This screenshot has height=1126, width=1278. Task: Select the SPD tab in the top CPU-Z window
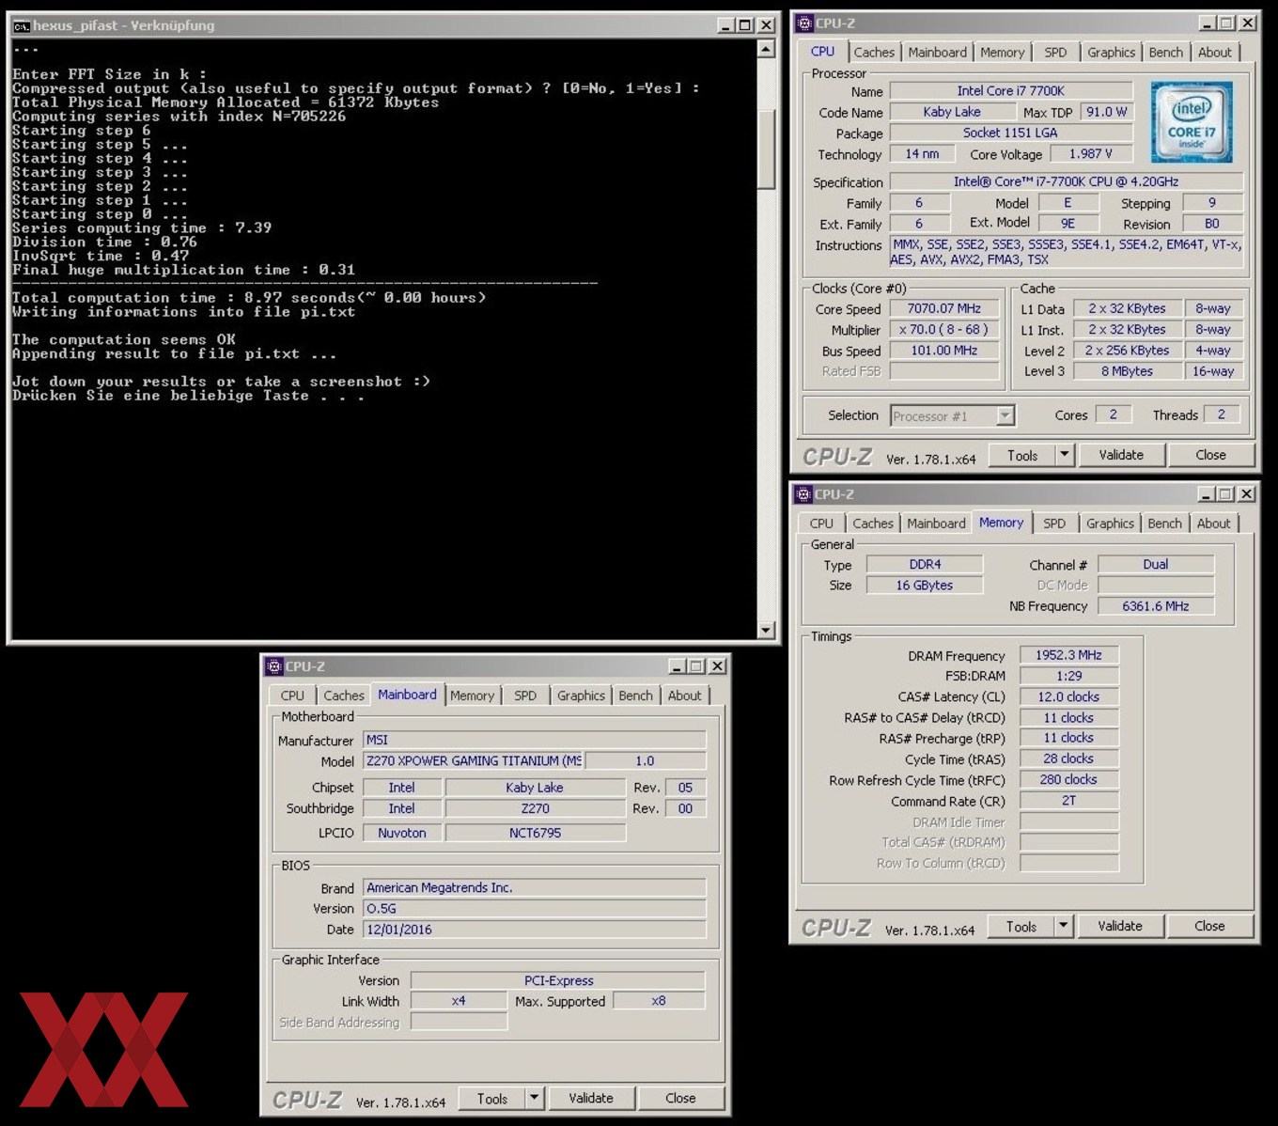point(1055,53)
